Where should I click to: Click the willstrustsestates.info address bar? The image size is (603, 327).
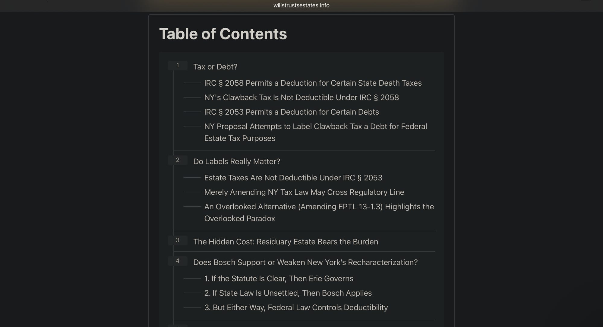[301, 5]
